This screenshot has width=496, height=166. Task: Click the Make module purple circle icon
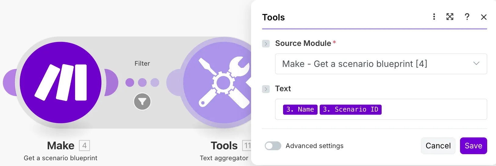click(61, 82)
